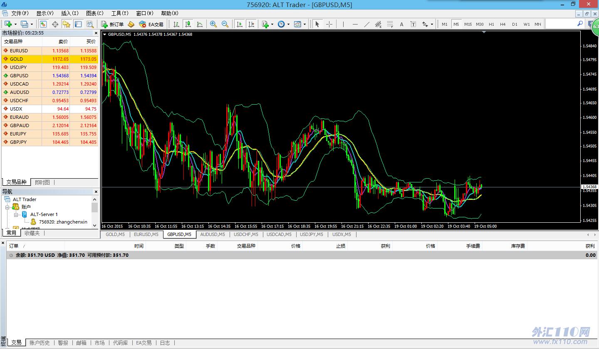Screen dimensions: 599x349
Task: Switch chart to candlestick display
Action: point(188,24)
